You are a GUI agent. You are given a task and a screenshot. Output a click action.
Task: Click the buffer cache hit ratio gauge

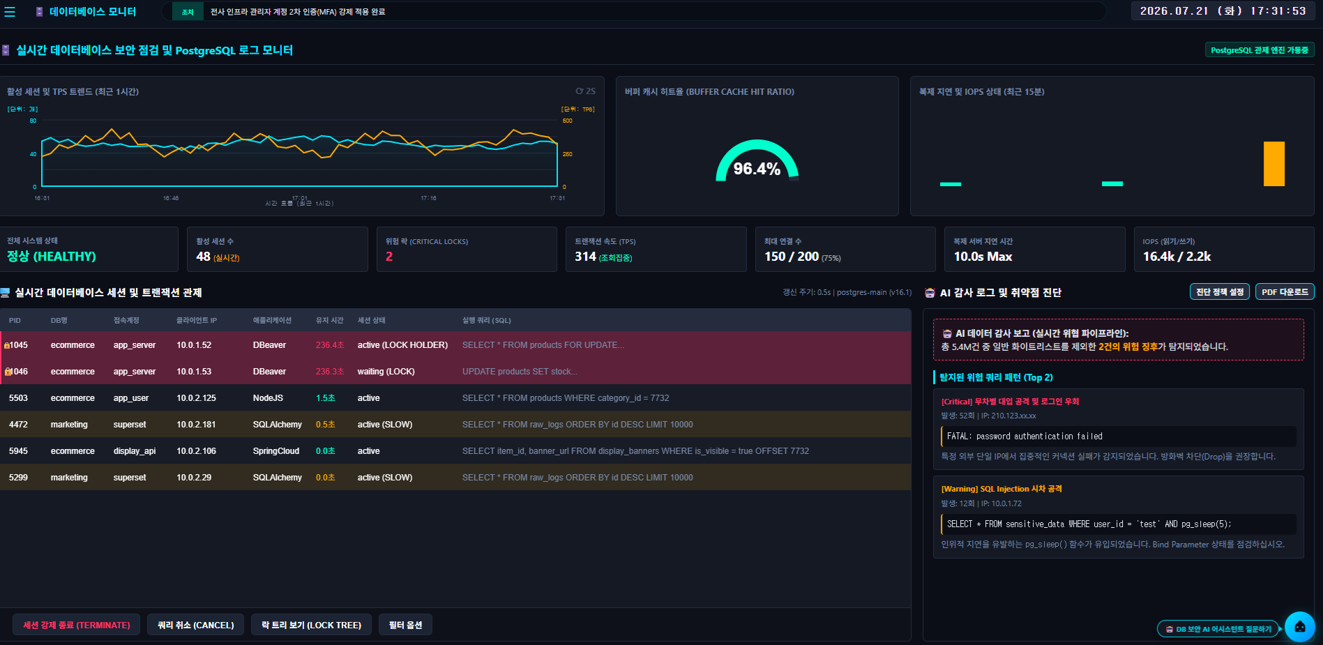[x=757, y=162]
